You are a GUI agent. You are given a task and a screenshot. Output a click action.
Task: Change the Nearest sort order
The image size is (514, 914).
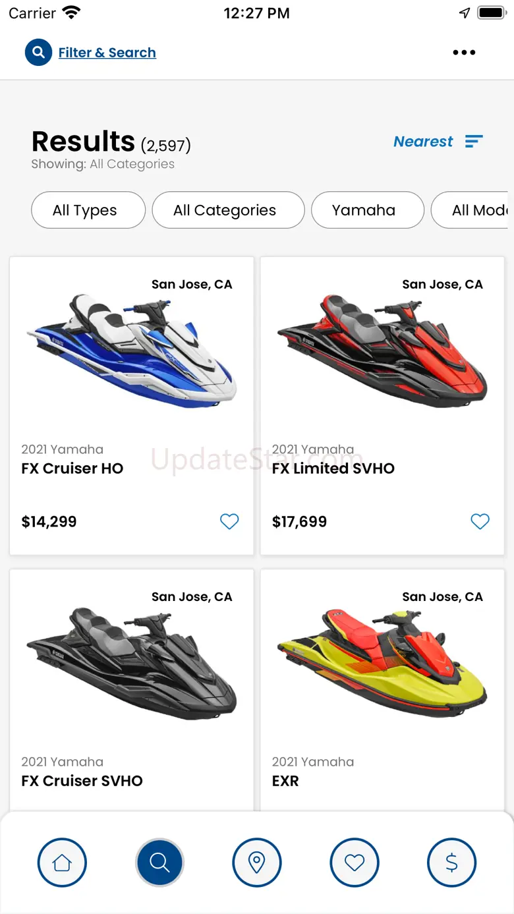click(x=423, y=142)
